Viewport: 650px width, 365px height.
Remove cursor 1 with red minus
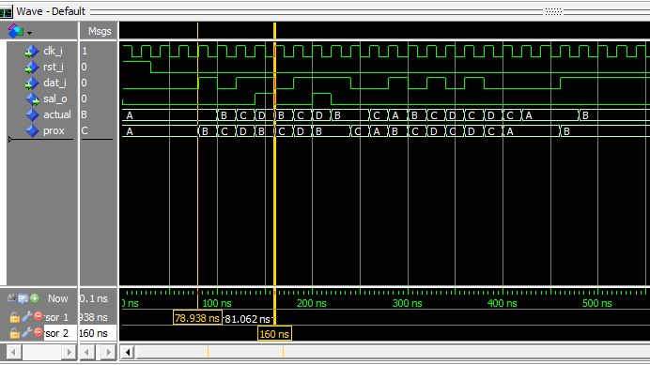pos(39,316)
